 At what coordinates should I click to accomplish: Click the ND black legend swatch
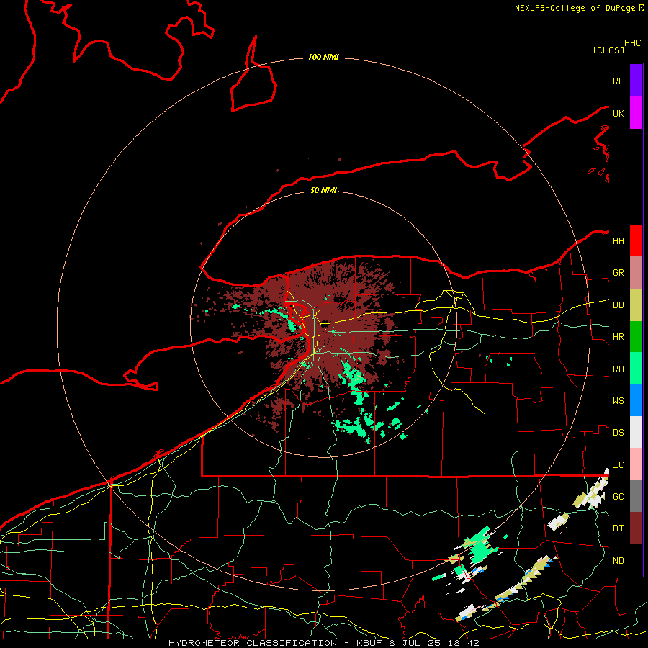(x=636, y=560)
